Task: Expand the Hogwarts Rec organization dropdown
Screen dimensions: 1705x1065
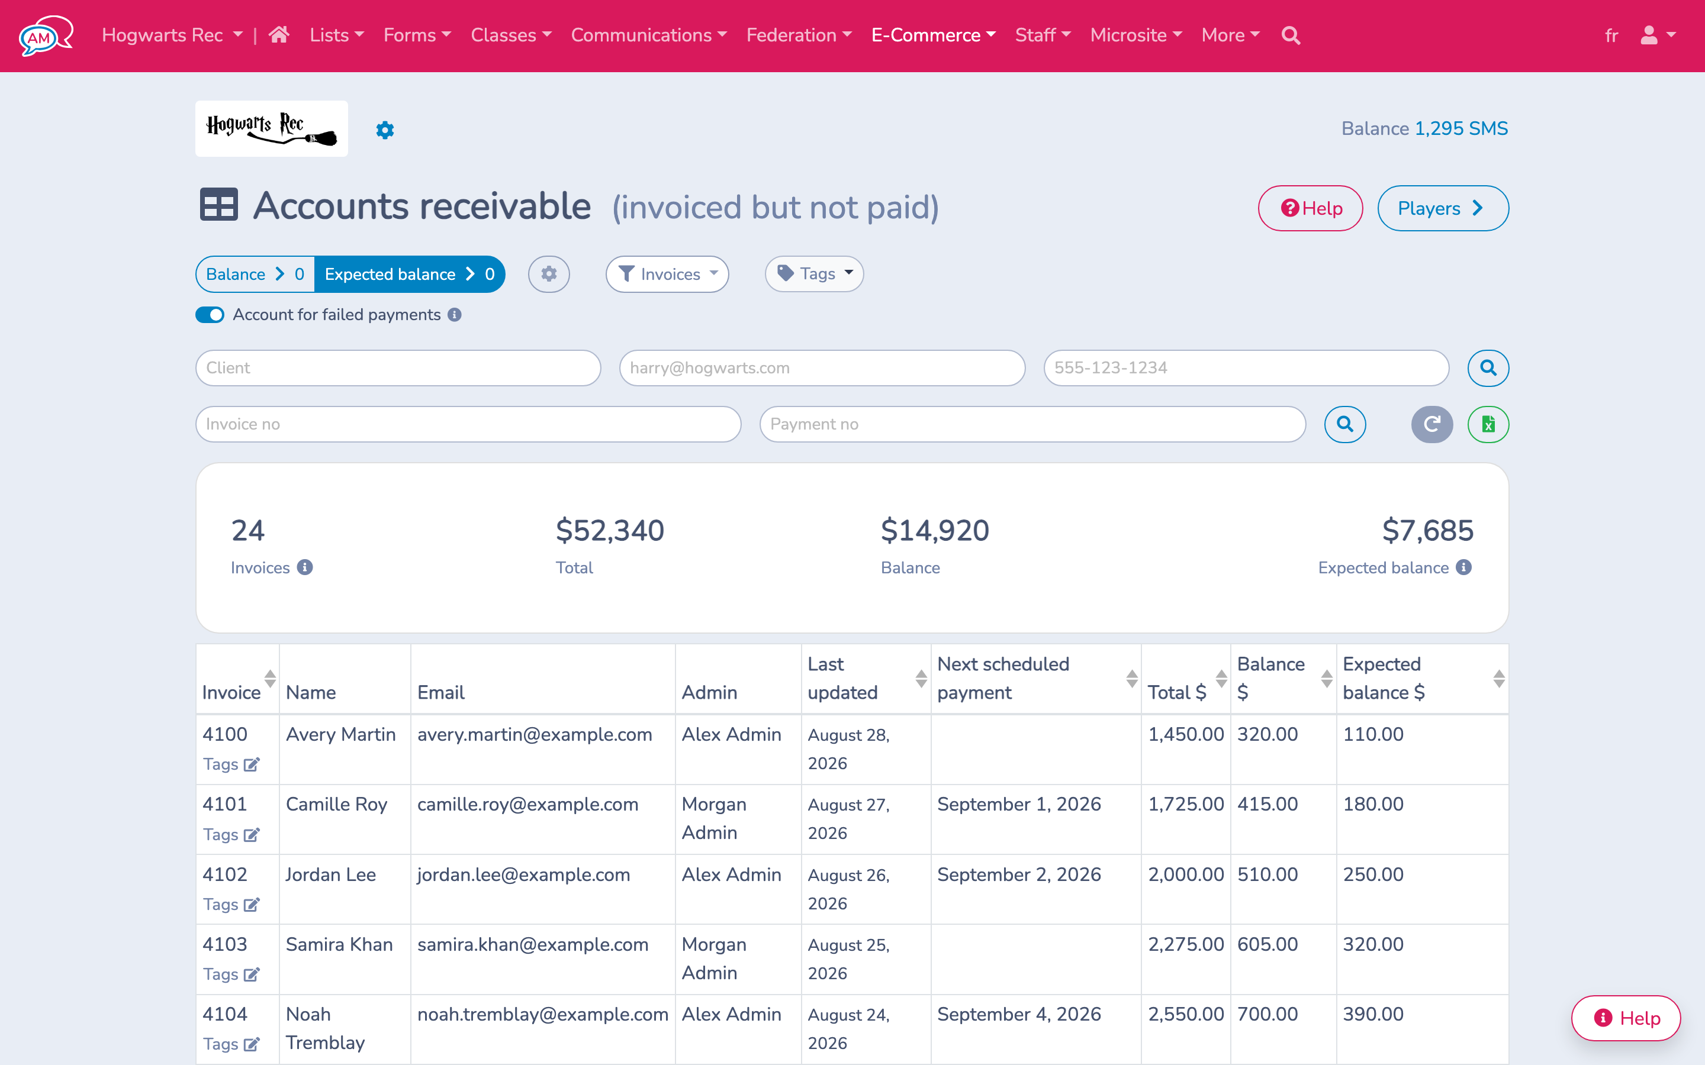Action: tap(173, 35)
